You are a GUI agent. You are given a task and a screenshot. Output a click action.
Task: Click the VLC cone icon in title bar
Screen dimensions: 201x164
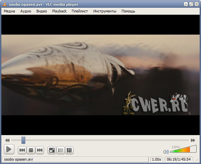click(5, 4)
